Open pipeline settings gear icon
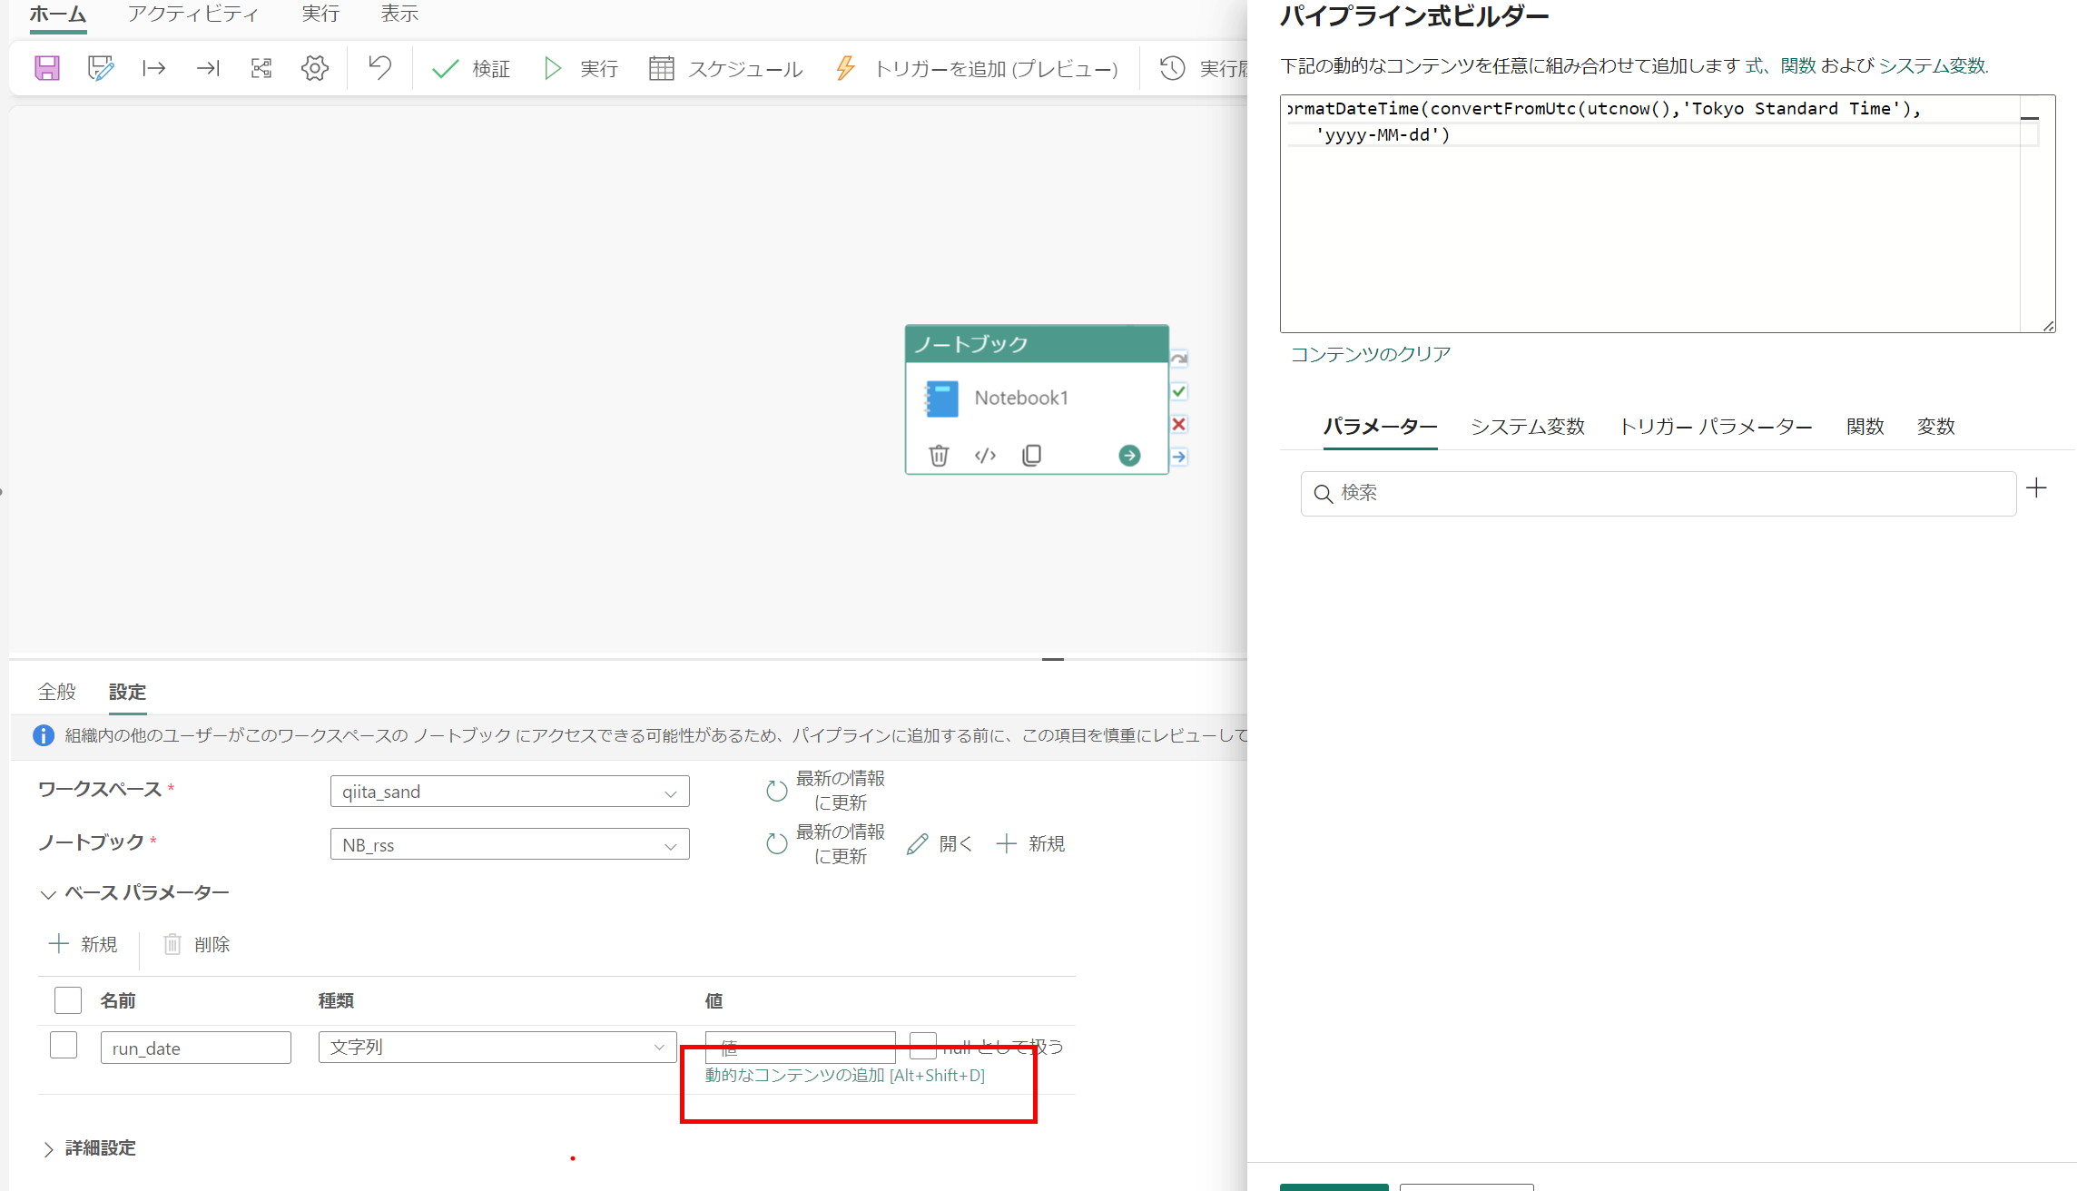Viewport: 2077px width, 1191px height. pos(314,68)
